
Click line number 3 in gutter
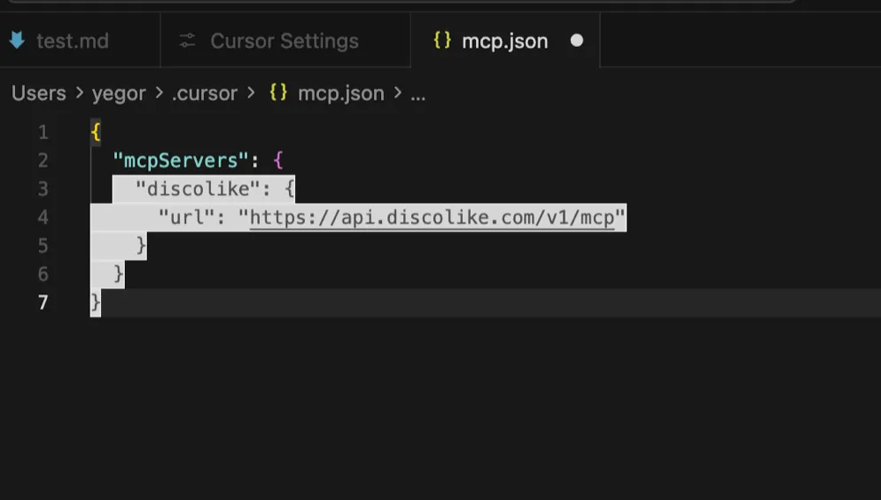click(43, 189)
